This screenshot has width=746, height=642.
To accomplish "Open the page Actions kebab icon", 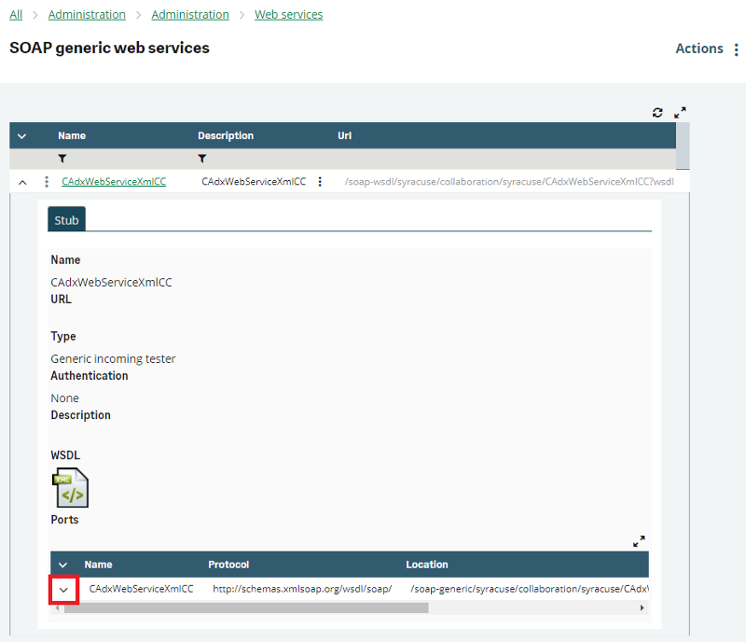I will 737,49.
